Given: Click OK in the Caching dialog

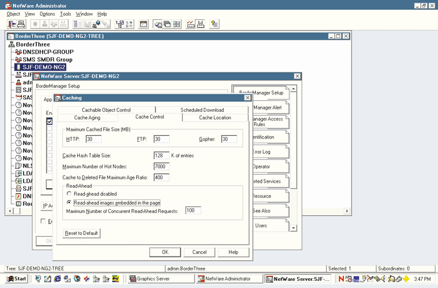Looking at the screenshot, I should click(165, 252).
